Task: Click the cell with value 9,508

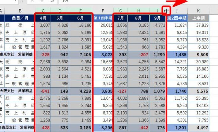Action: (198, 55)
